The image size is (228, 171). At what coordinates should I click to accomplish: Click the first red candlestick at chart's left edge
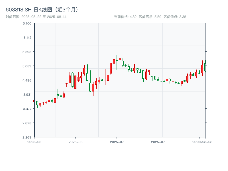coord(34,101)
